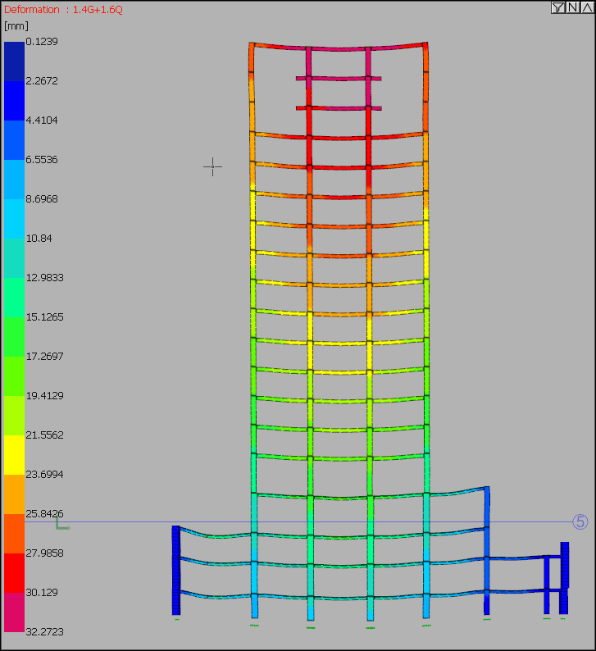Click the green coordinate origin marker
This screenshot has width=596, height=651.
(61, 524)
